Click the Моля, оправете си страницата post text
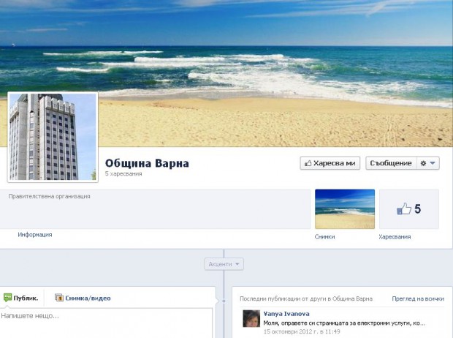The height and width of the screenshot is (338, 453). pyautogui.click(x=344, y=323)
